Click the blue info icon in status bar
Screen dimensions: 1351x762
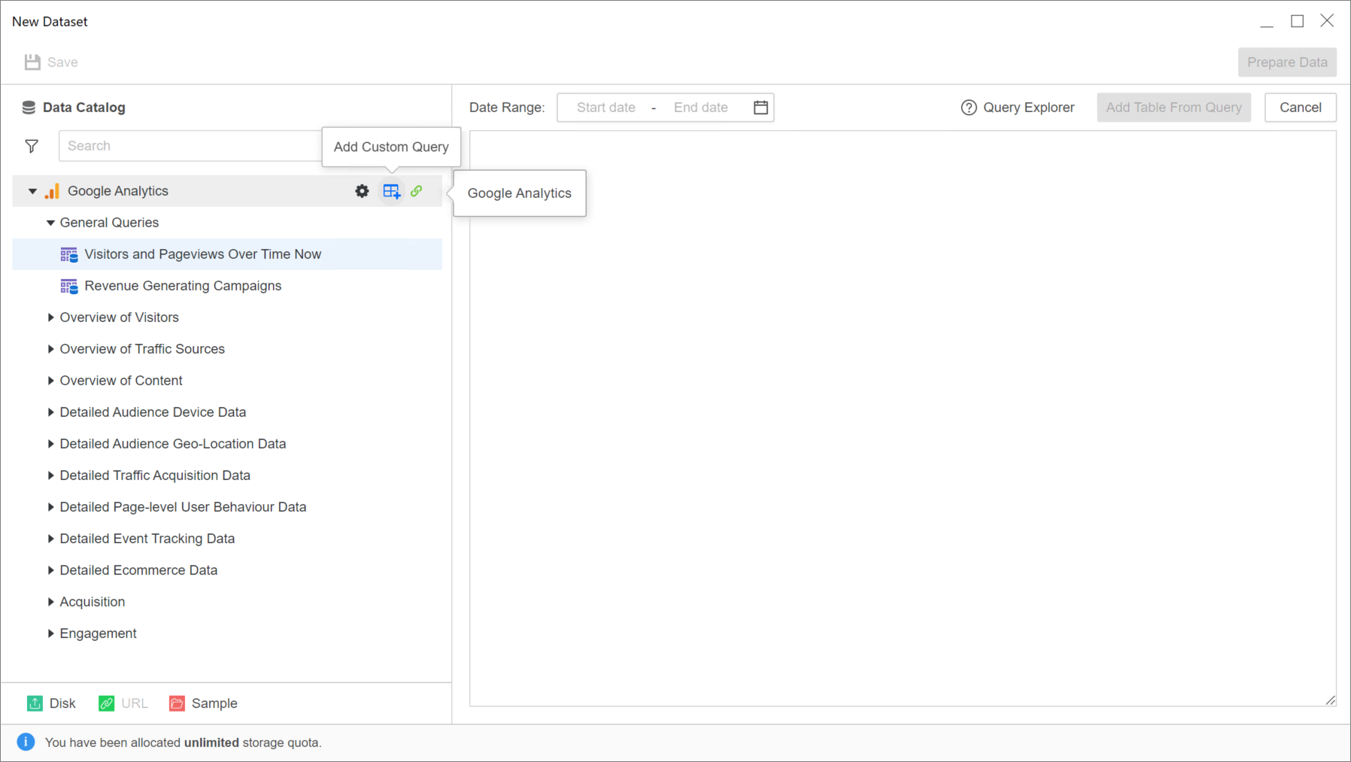(26, 742)
